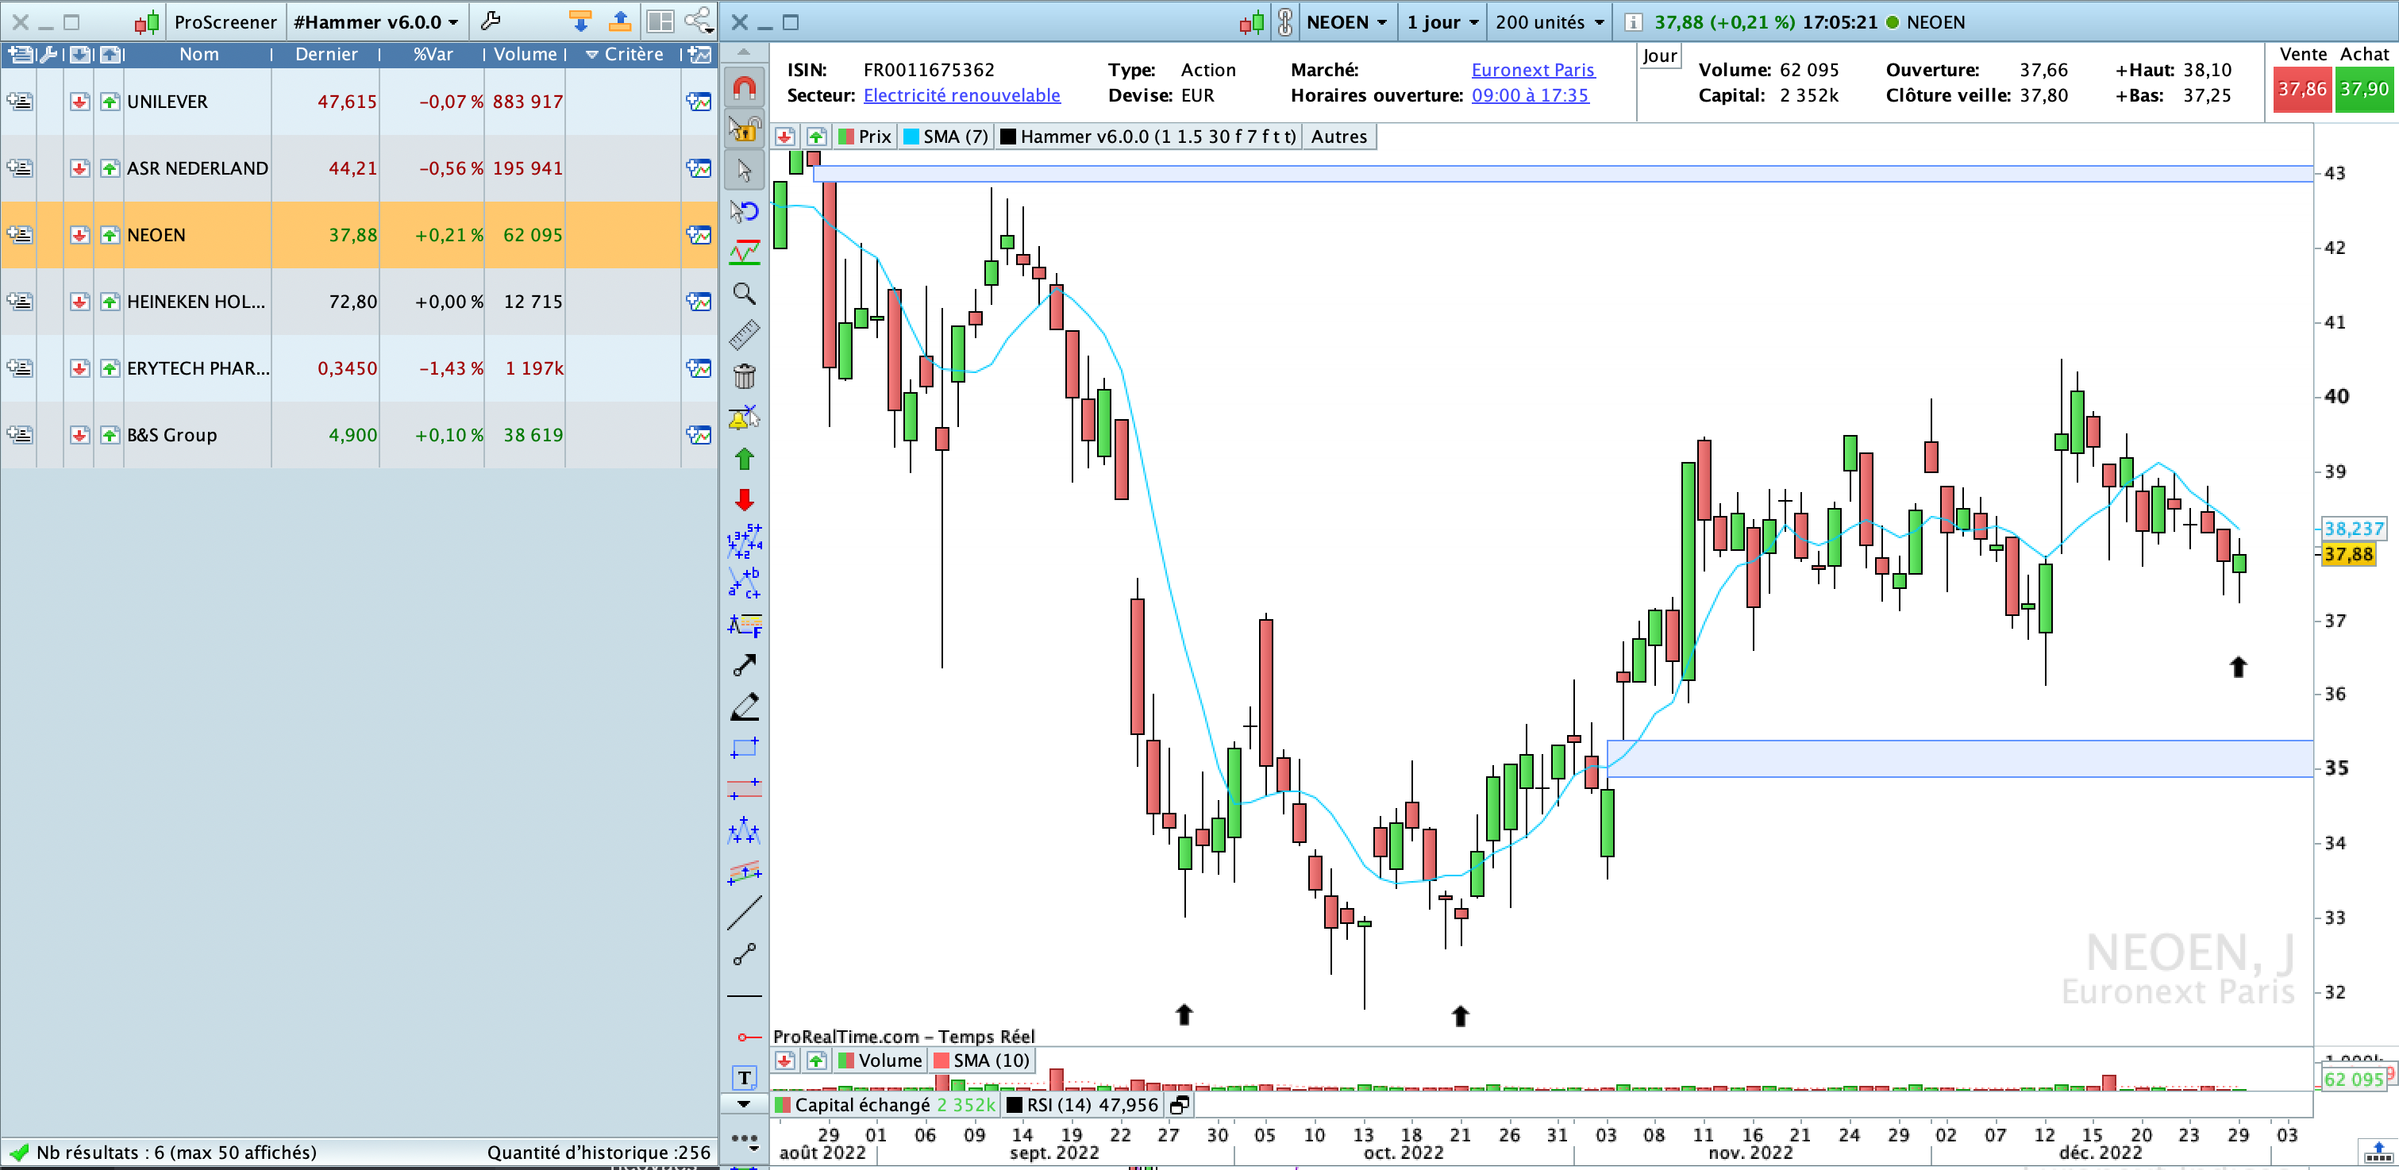Image resolution: width=2399 pixels, height=1170 pixels.
Task: Toggle the volume panel red down button
Action: point(785,1060)
